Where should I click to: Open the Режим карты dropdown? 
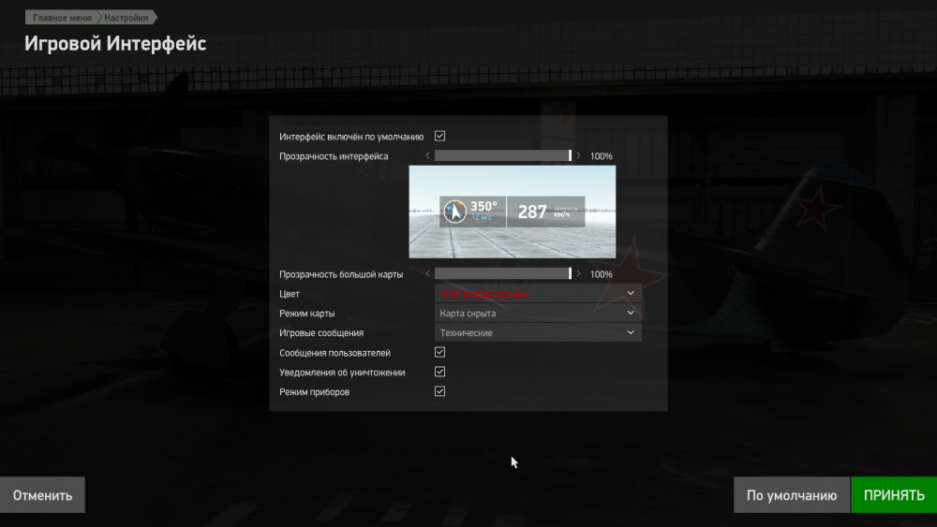[x=538, y=314]
